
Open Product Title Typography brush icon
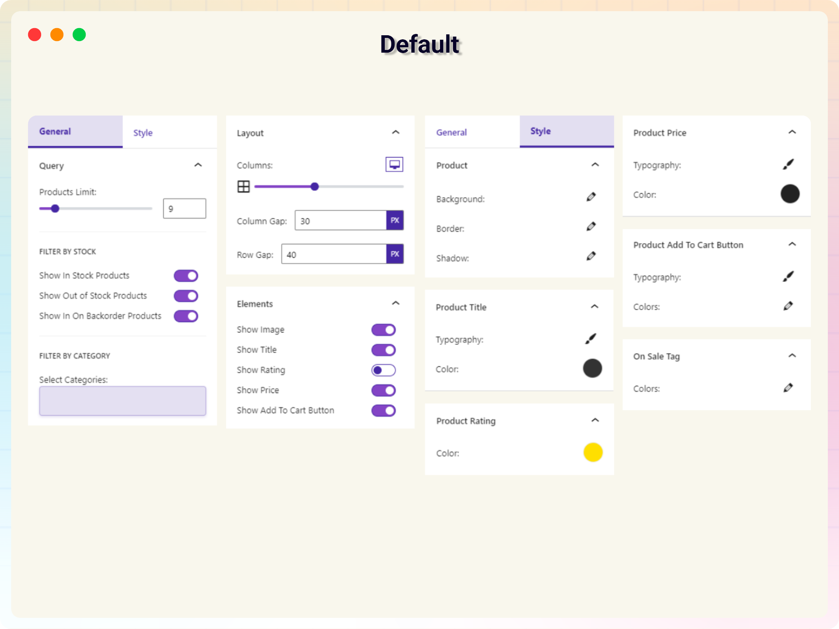[x=591, y=339]
